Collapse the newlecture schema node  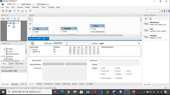[2, 56]
